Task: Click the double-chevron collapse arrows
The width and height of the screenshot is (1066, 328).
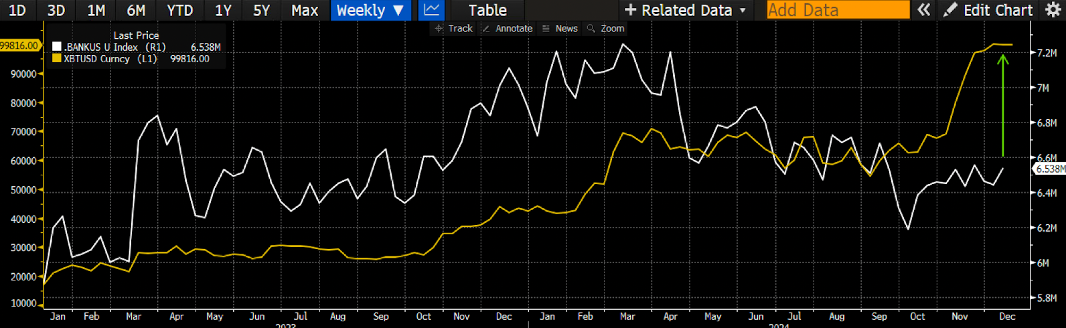Action: (x=924, y=10)
